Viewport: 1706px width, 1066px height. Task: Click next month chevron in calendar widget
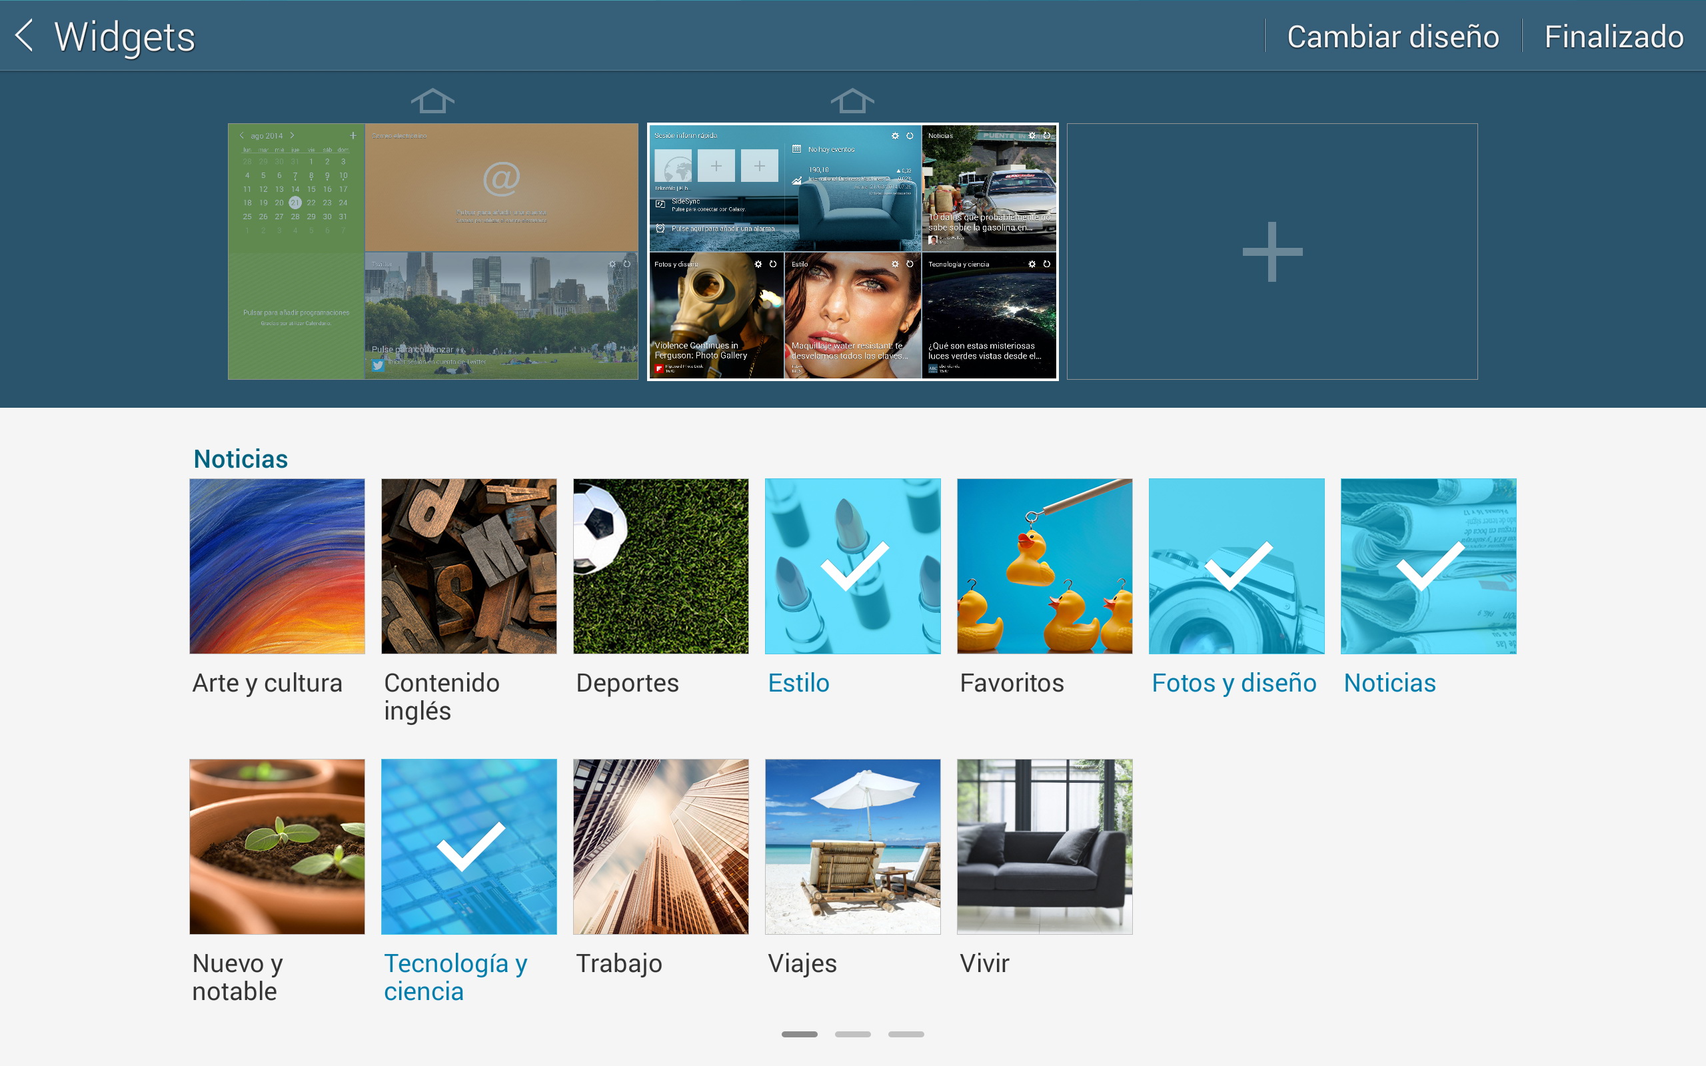click(x=292, y=135)
